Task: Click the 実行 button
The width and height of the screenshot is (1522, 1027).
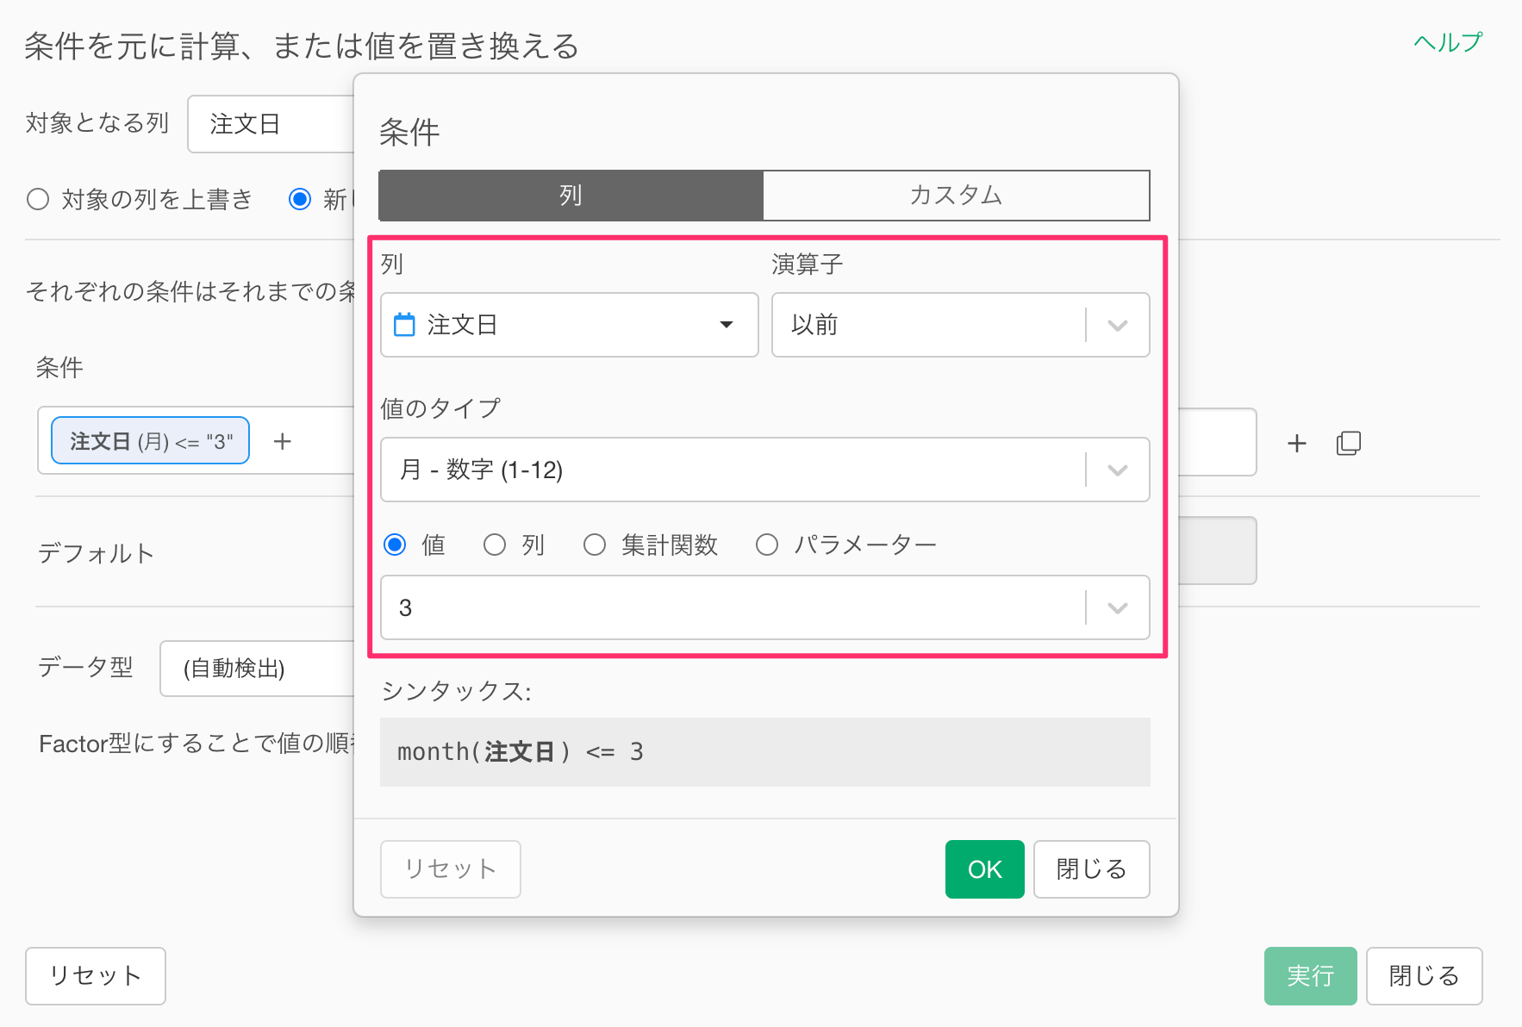Action: 1310,976
